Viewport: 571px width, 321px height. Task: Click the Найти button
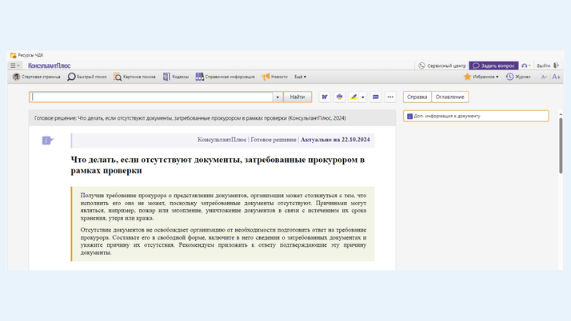point(297,97)
